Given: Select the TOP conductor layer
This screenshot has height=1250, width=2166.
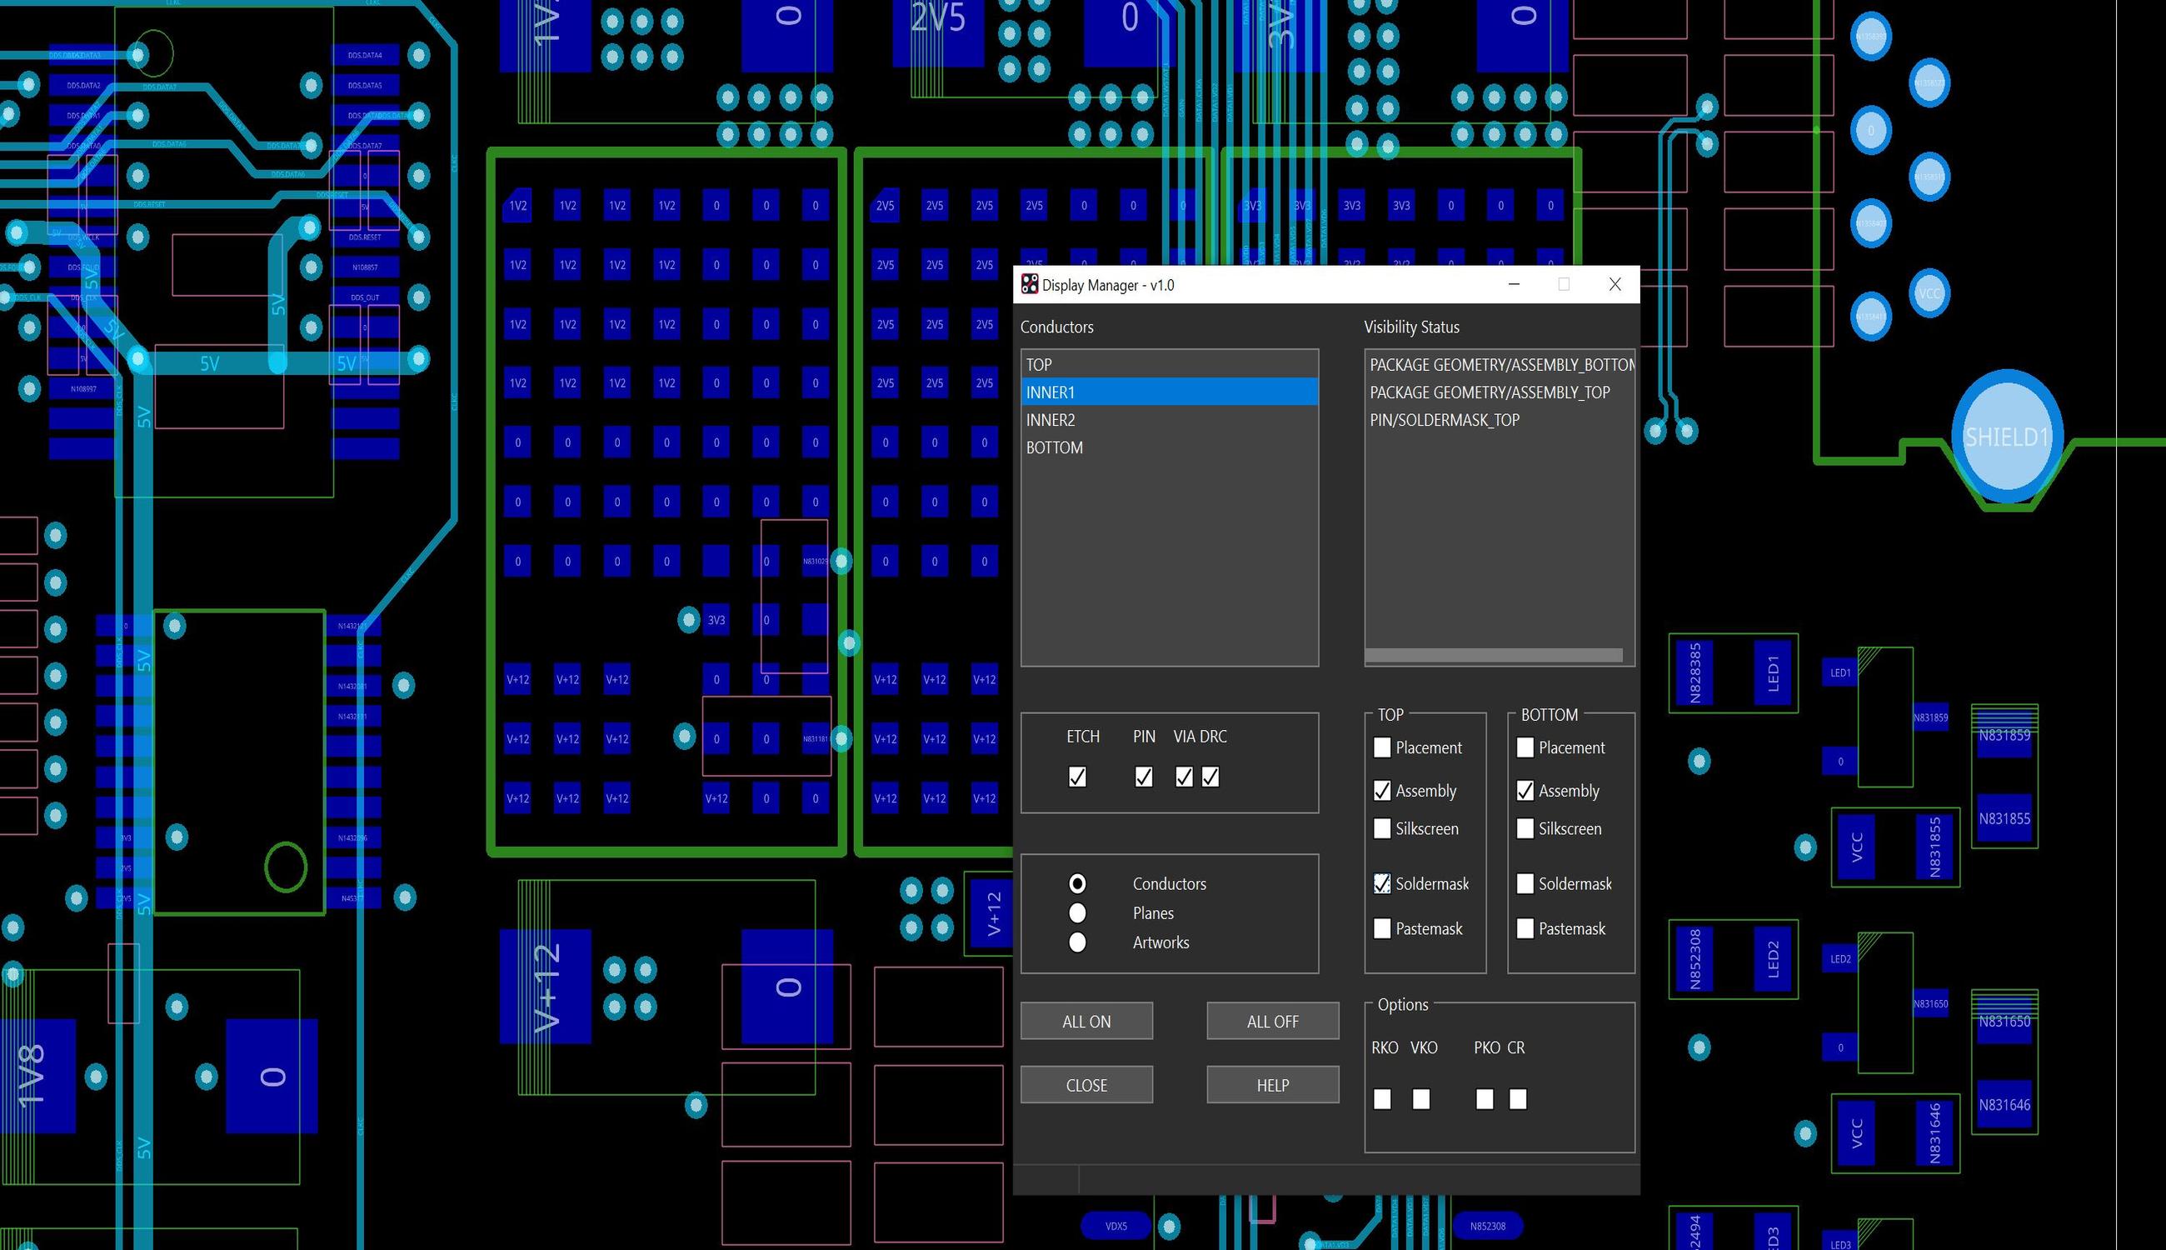Looking at the screenshot, I should 1169,365.
